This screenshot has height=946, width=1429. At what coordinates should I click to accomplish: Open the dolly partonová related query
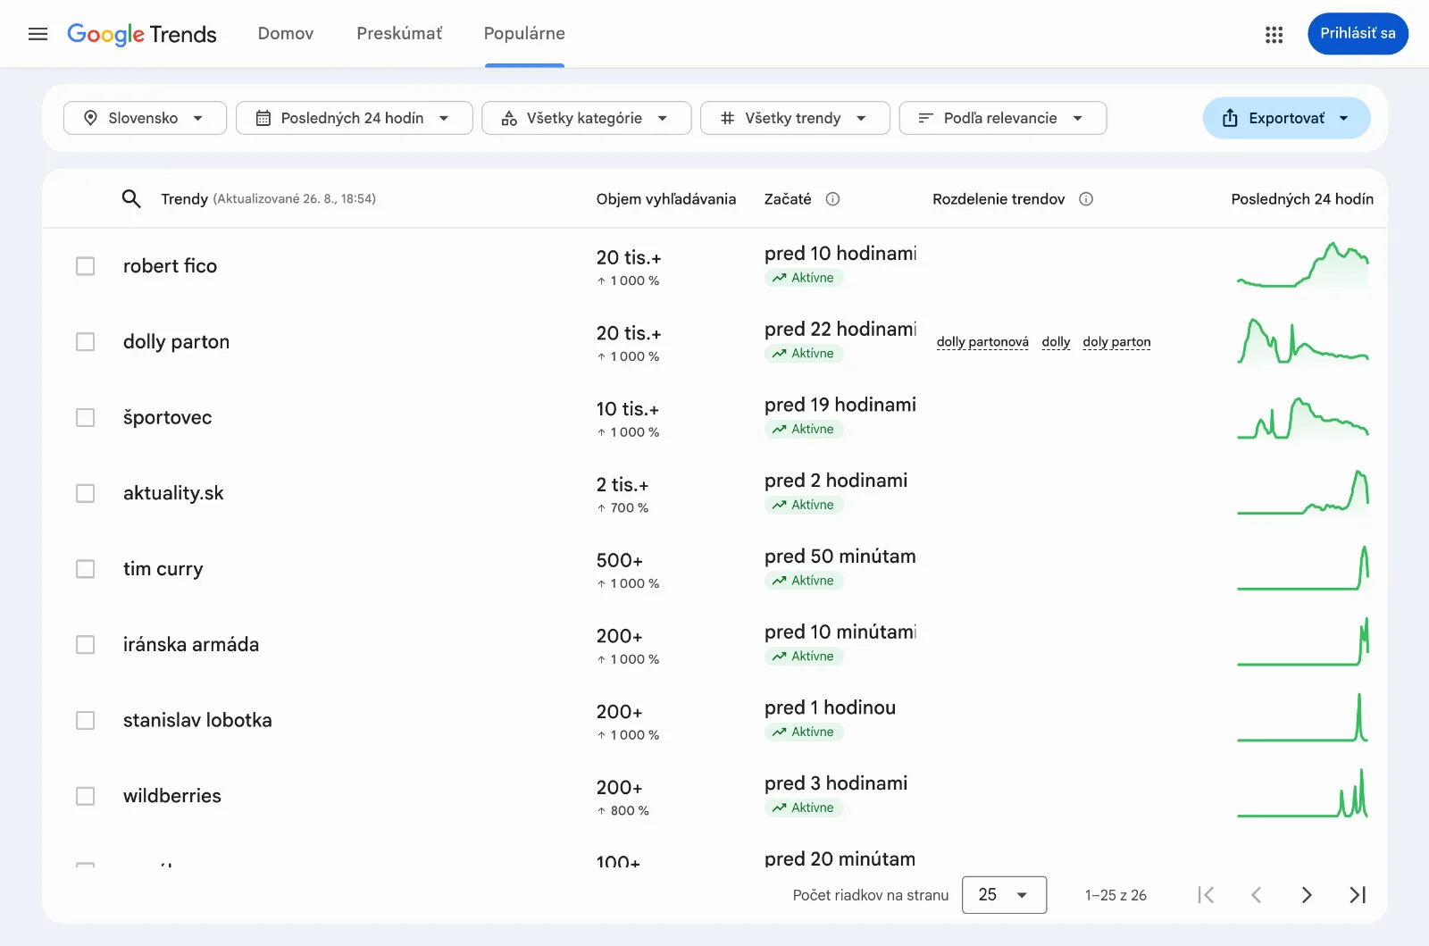pos(982,342)
